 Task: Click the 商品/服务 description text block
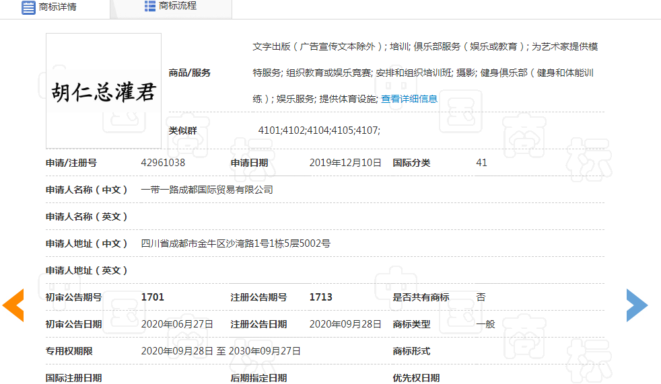424,73
